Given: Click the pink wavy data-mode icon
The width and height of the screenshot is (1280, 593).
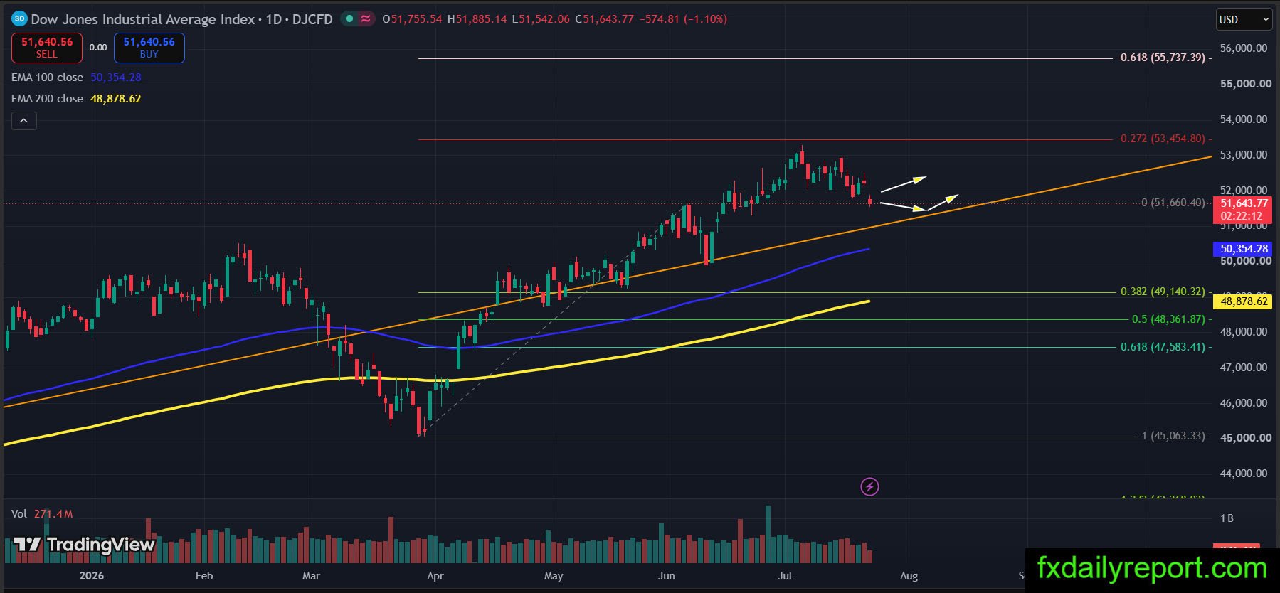Looking at the screenshot, I should point(366,19).
